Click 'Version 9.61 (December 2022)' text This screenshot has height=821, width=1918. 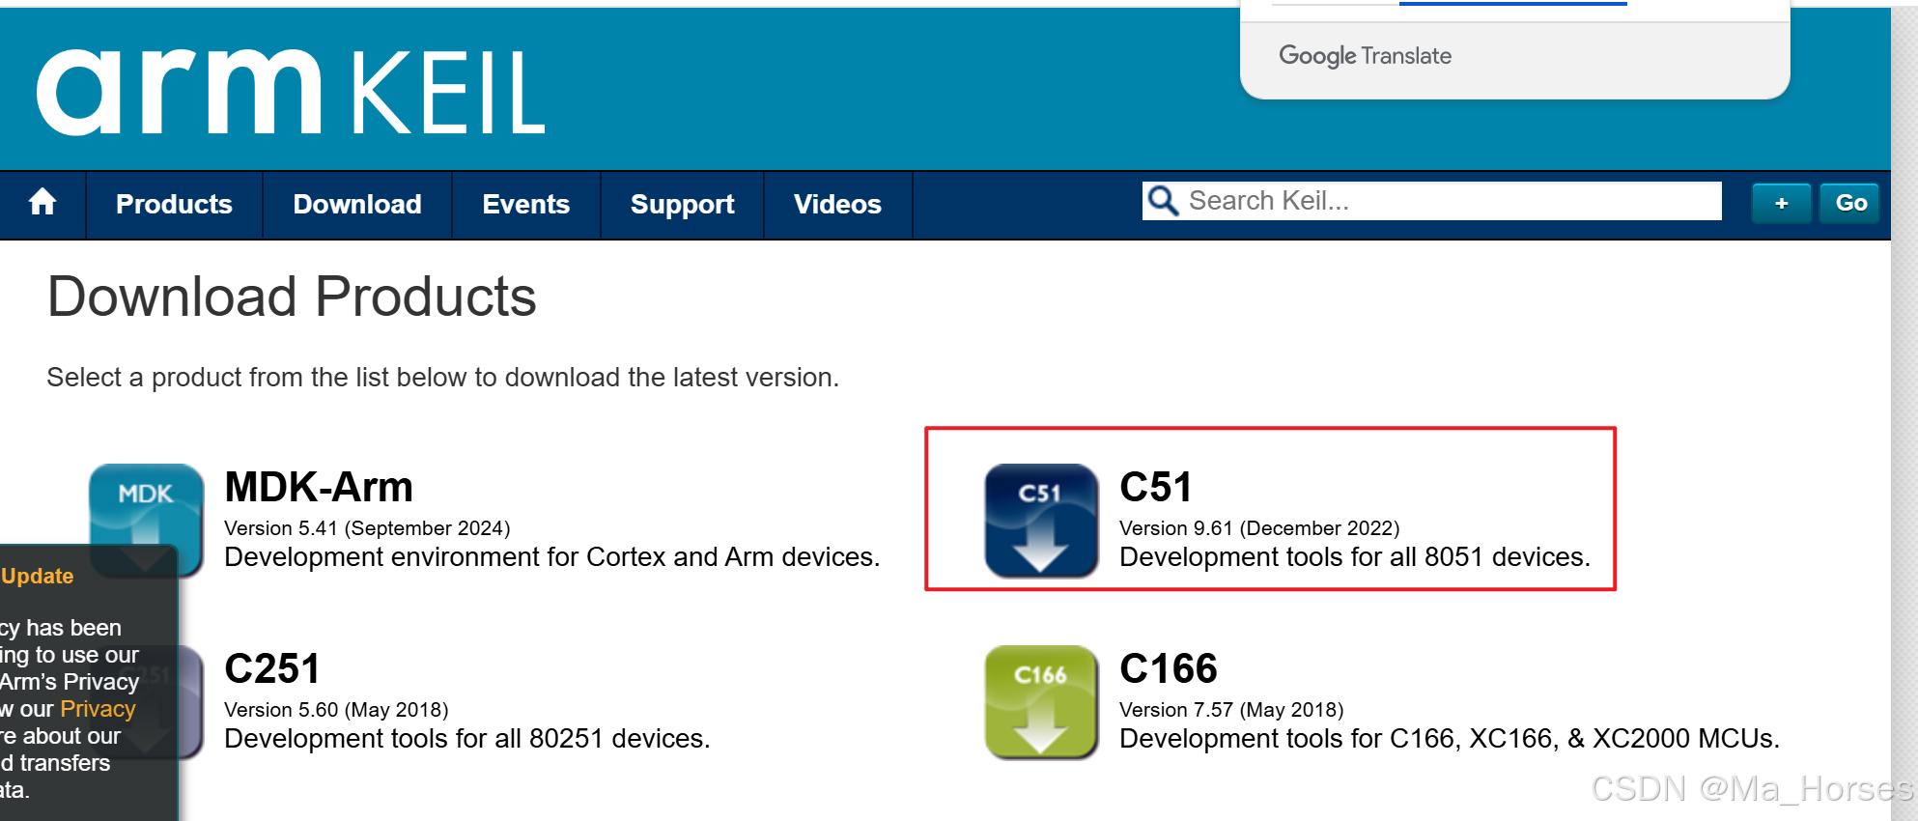(1259, 528)
